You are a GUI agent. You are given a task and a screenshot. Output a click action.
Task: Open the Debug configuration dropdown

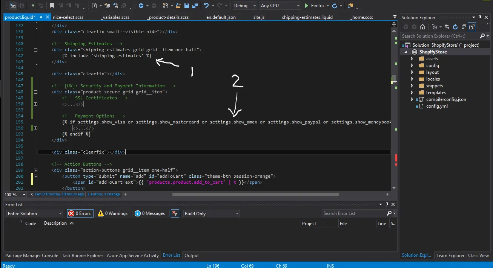(244, 6)
